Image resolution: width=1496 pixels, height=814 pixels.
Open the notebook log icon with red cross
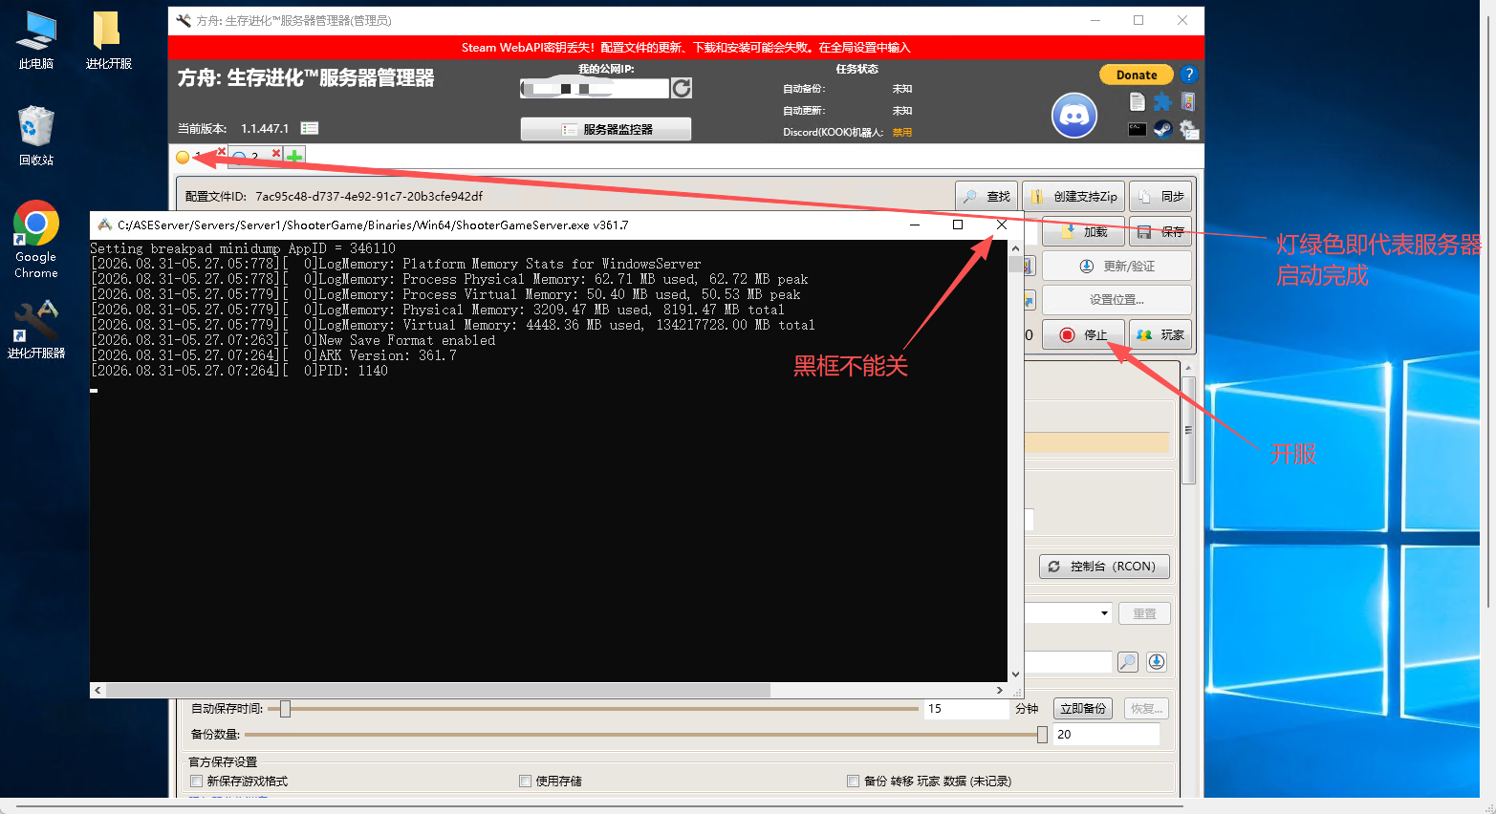tap(1188, 102)
